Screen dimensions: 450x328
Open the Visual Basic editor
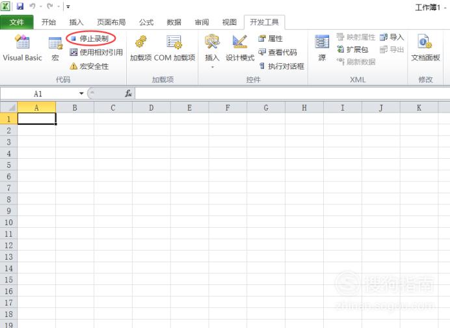coord(22,48)
